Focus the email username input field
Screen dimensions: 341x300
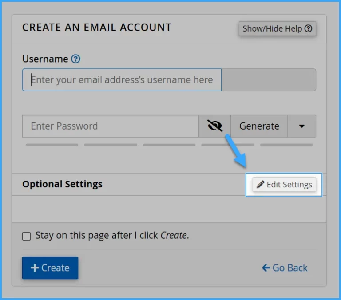click(x=122, y=80)
